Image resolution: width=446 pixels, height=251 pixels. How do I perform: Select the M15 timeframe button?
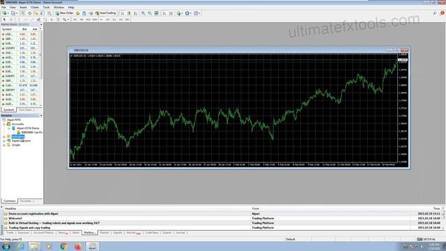[89, 20]
